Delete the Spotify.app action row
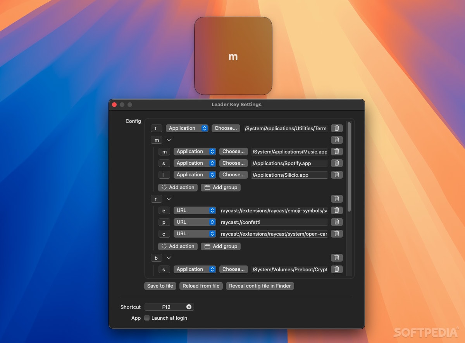The image size is (465, 343). pos(337,163)
